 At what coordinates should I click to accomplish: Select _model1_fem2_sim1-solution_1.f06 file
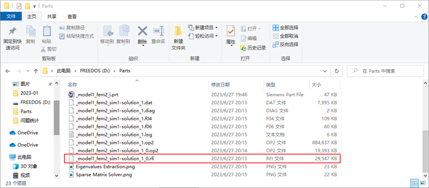click(x=202, y=127)
